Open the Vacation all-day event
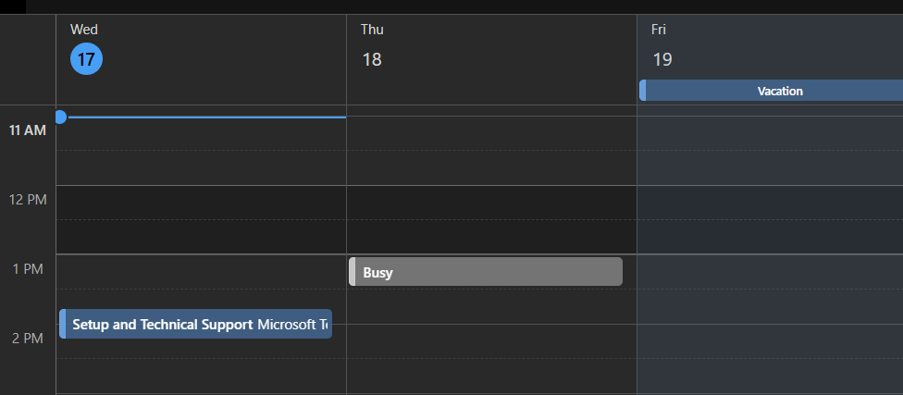 coord(771,91)
